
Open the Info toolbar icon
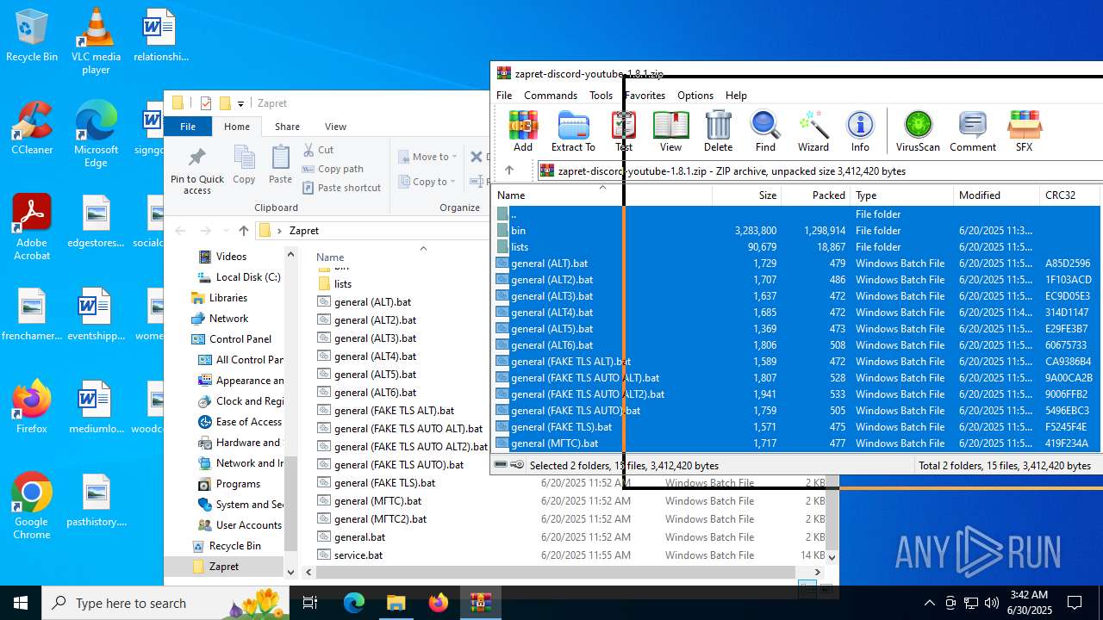pos(860,131)
